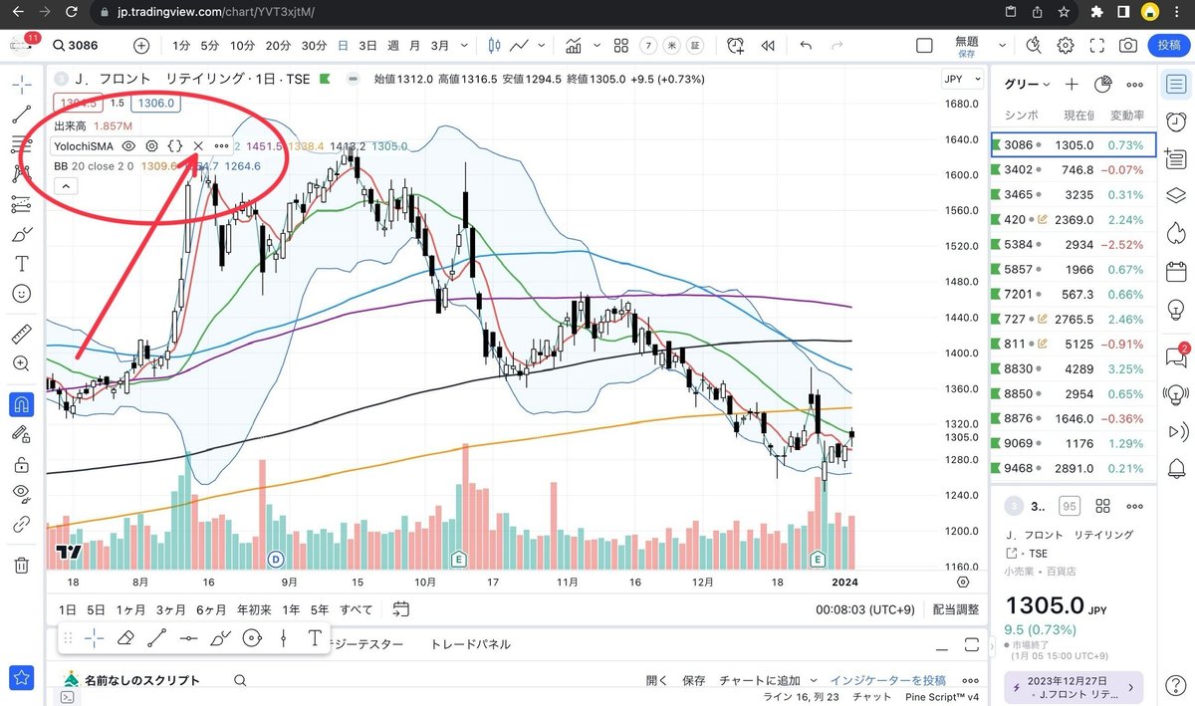Redo the last chart action

point(836,46)
